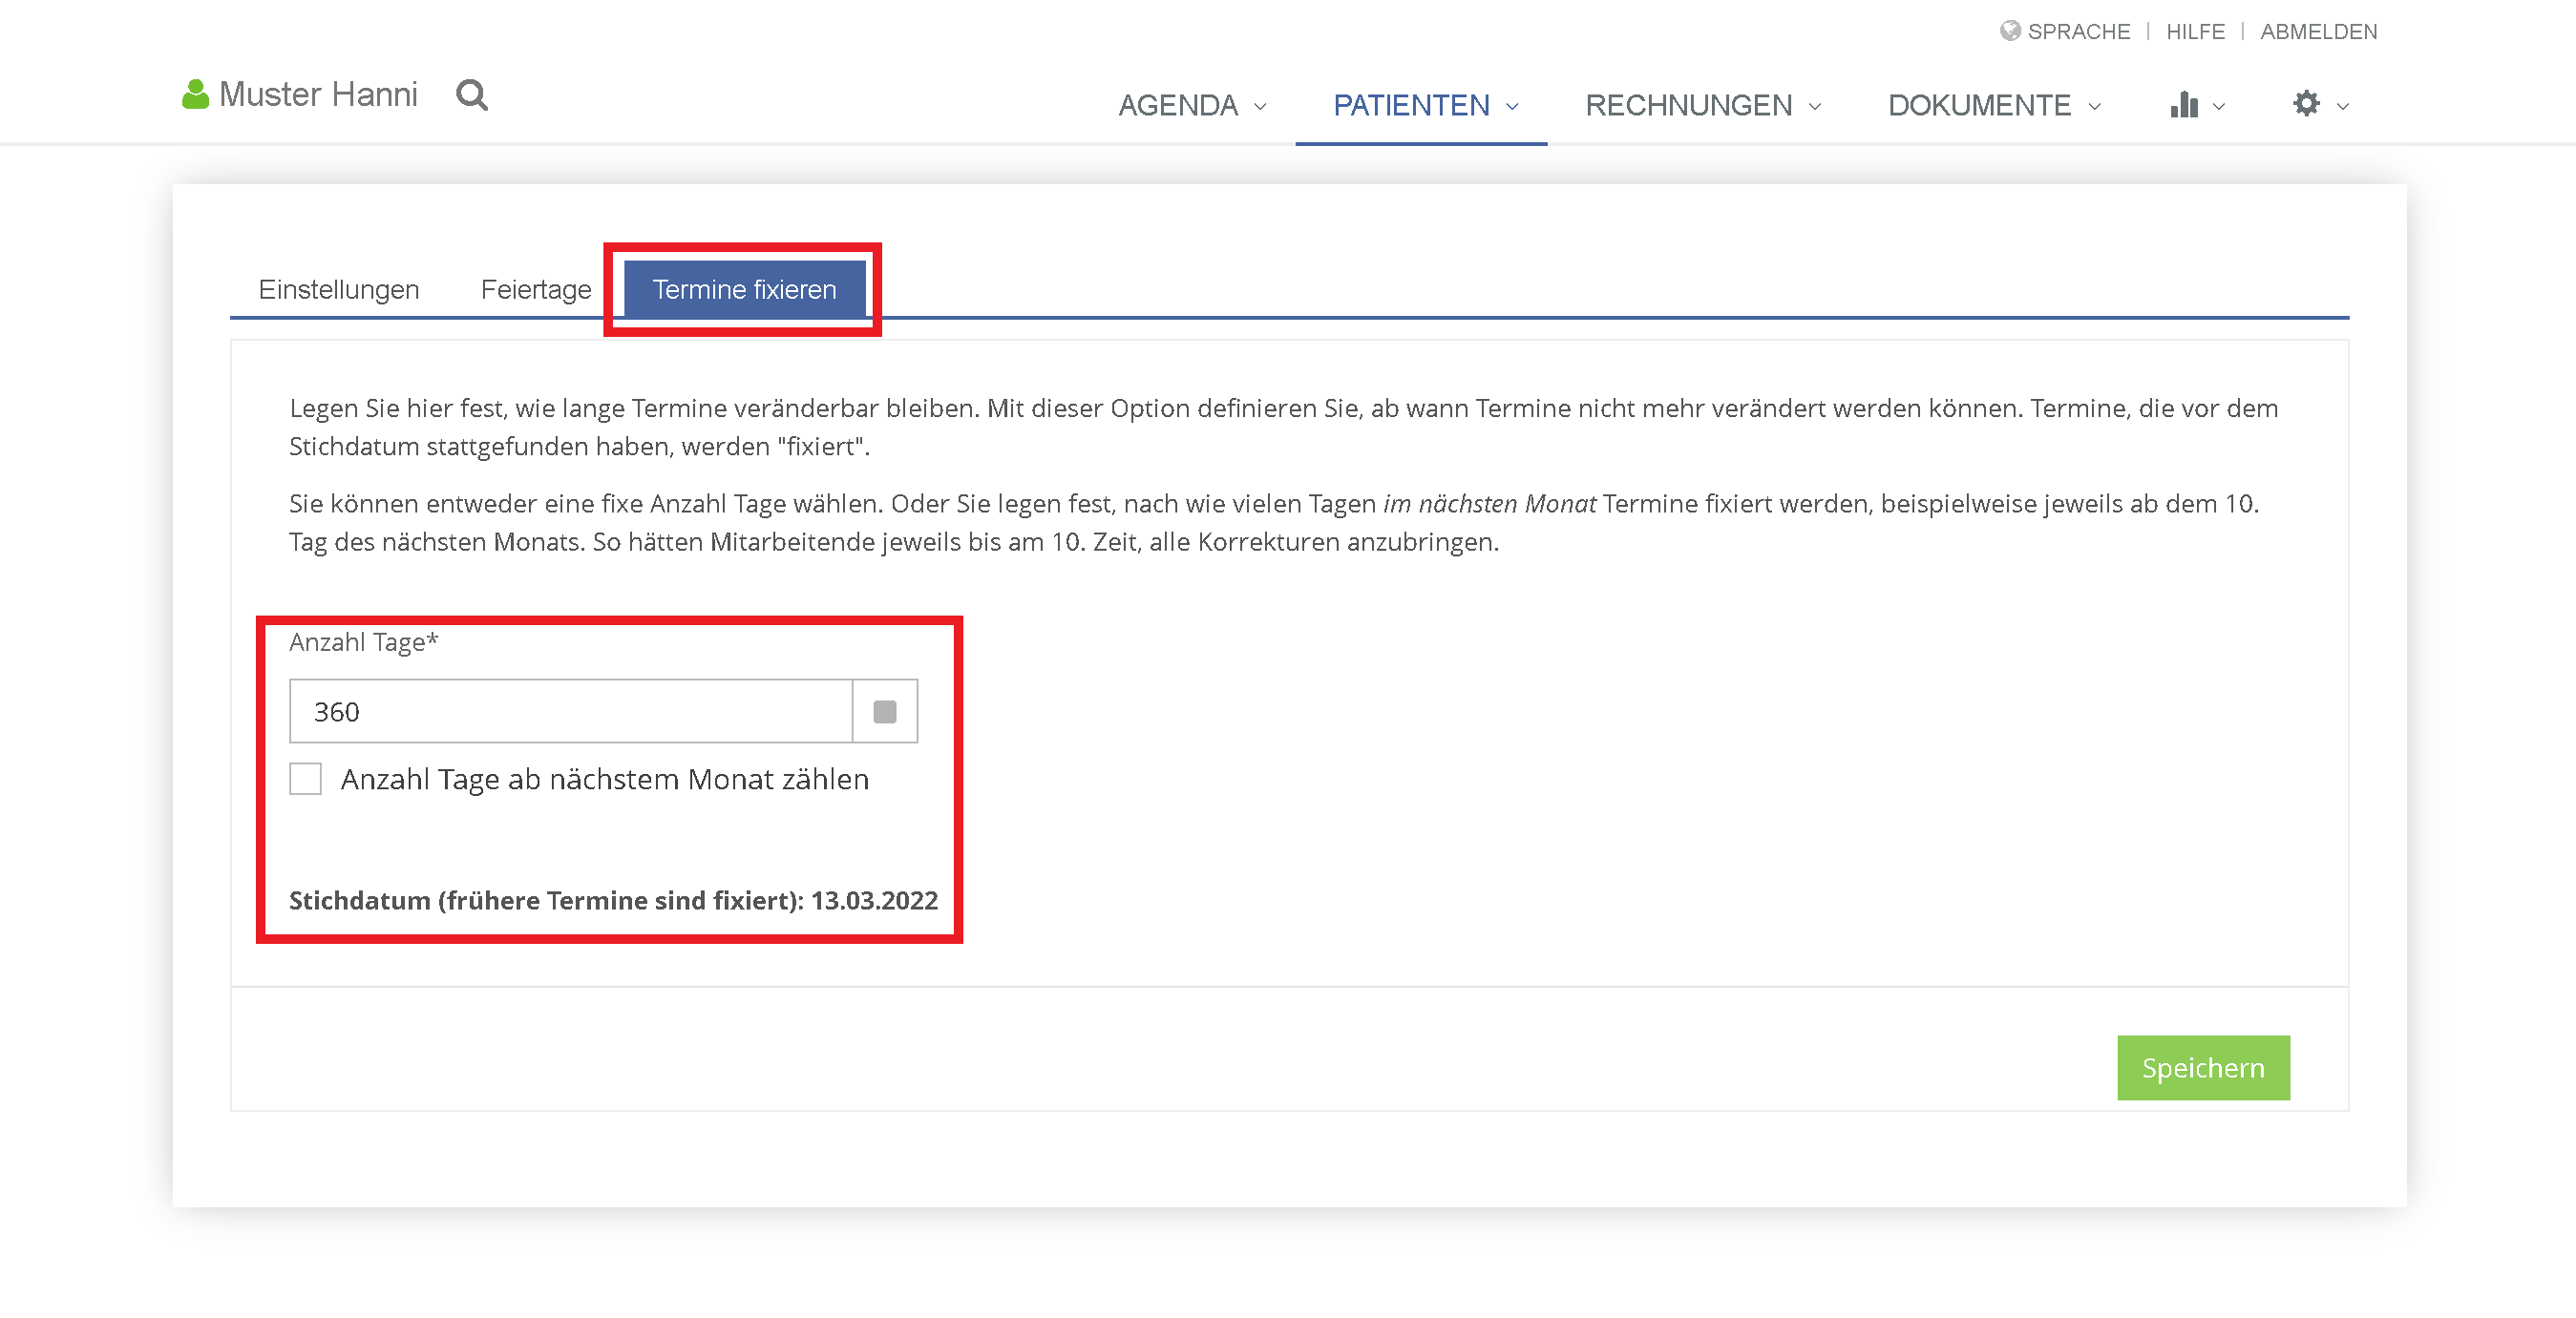Click the grey spinner square in Anzahl Tage field
This screenshot has width=2576, height=1318.
[x=885, y=711]
